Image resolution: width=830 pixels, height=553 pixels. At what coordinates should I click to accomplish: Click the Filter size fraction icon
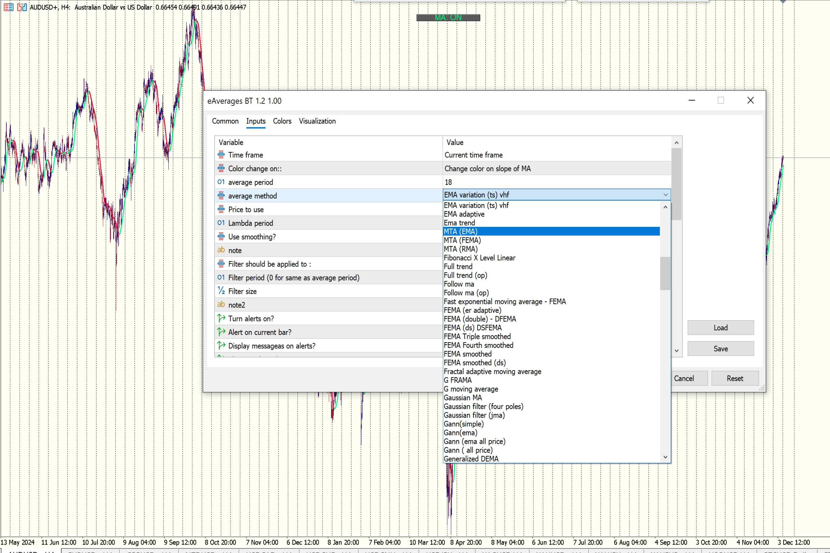tap(221, 291)
